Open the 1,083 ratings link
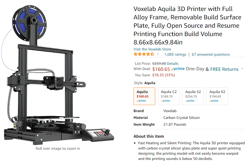249x162 pixels. 175,54
